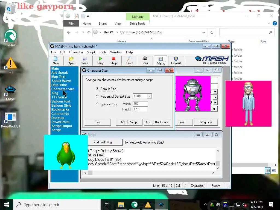Select Percent of Default Size option

[x=97, y=97]
